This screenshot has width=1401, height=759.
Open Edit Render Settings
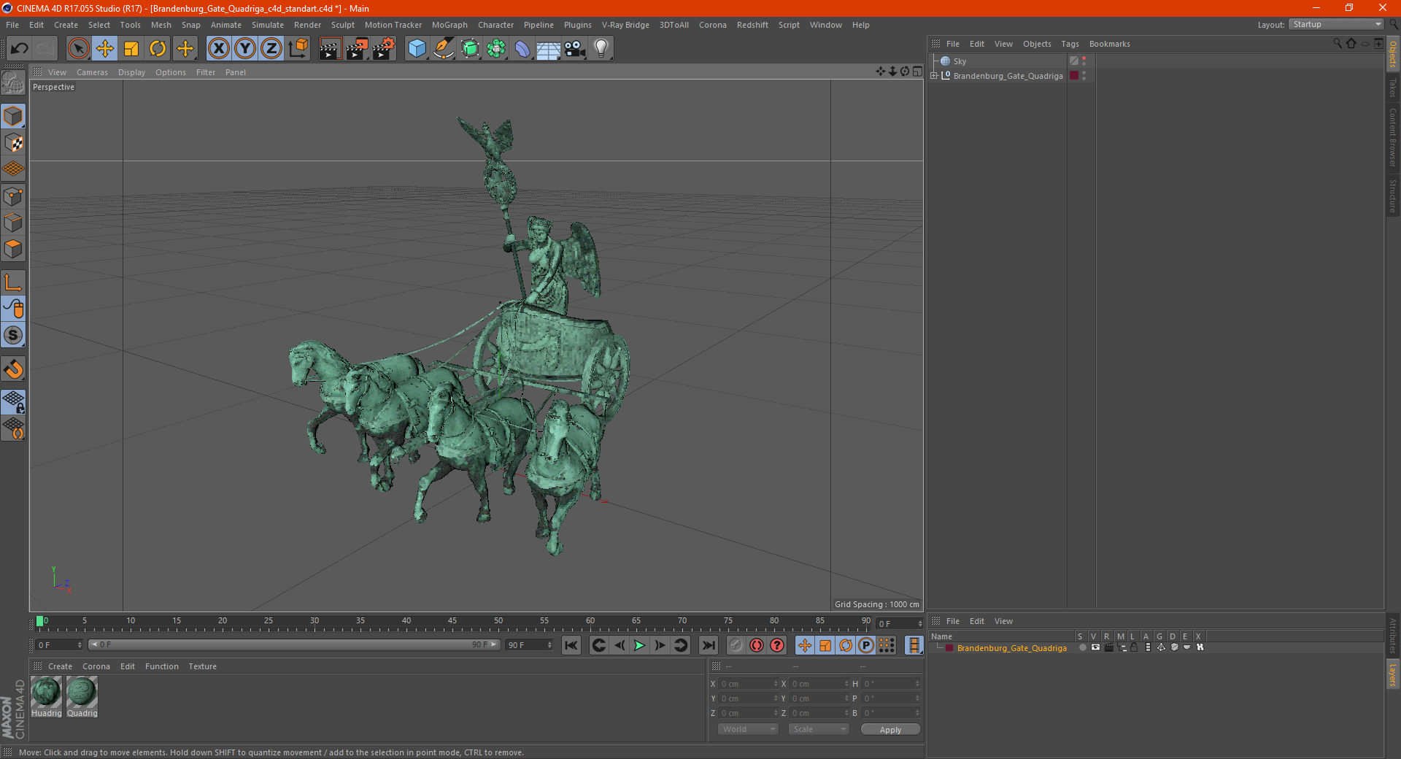click(x=384, y=49)
